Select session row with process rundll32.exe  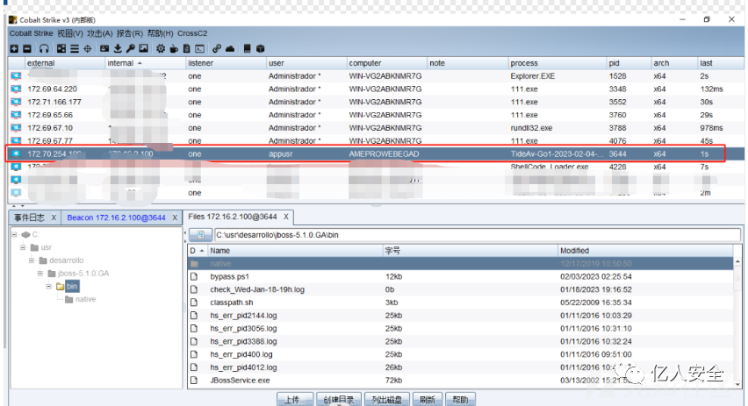pyautogui.click(x=376, y=128)
